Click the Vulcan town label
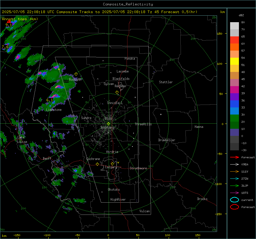The image size is (256, 239). [144, 211]
